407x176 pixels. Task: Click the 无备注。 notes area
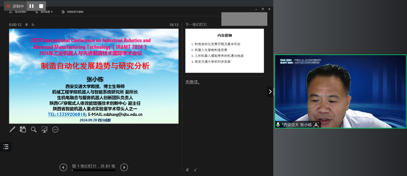click(193, 83)
